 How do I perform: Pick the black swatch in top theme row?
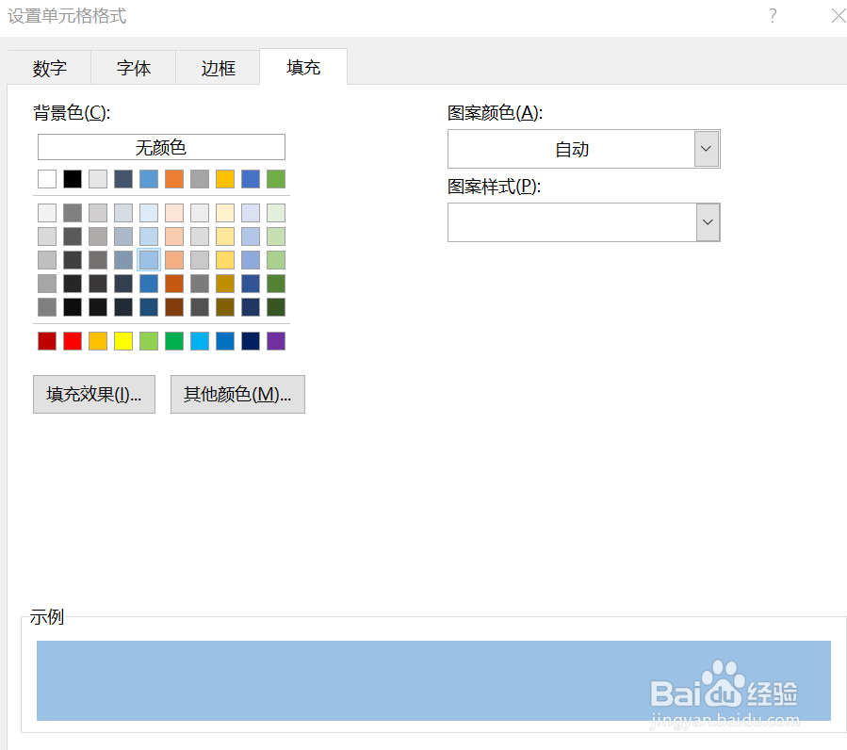73,179
